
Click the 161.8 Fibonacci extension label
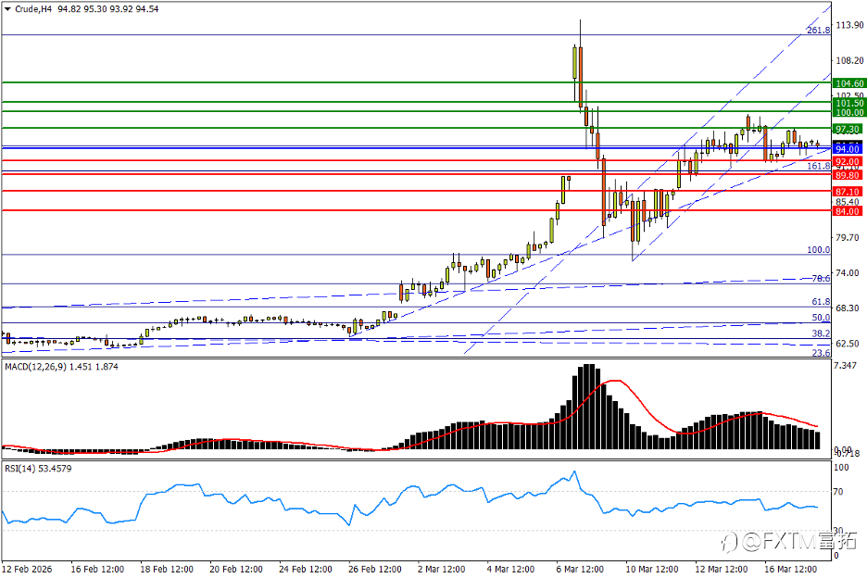[818, 166]
